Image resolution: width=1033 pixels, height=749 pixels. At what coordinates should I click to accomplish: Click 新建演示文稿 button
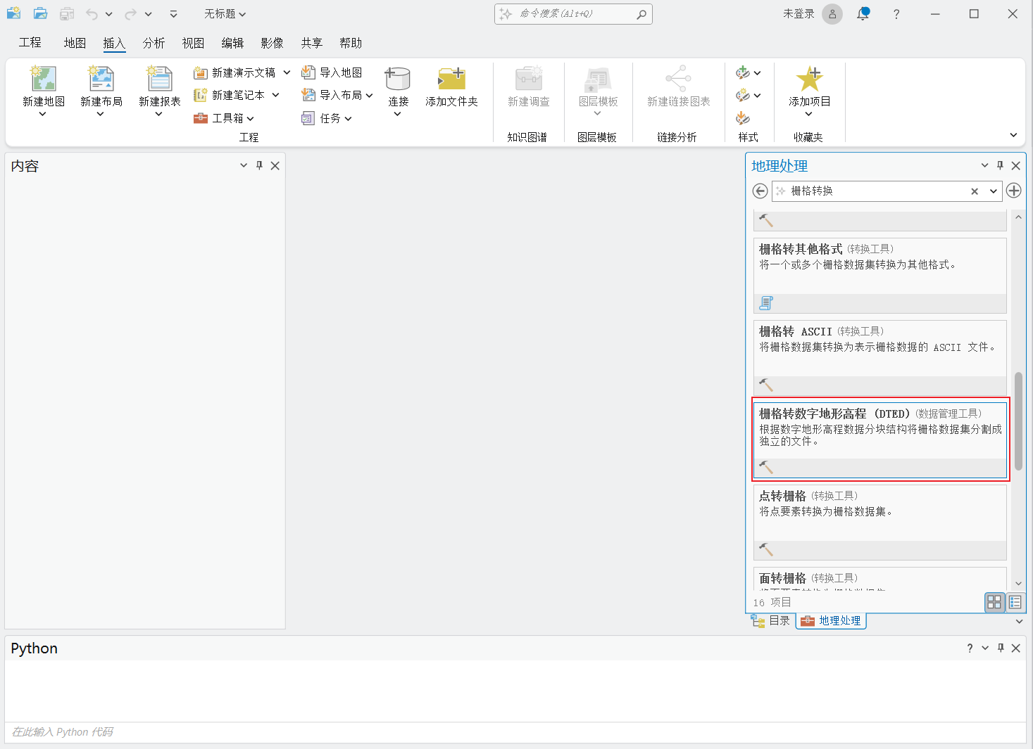click(242, 72)
